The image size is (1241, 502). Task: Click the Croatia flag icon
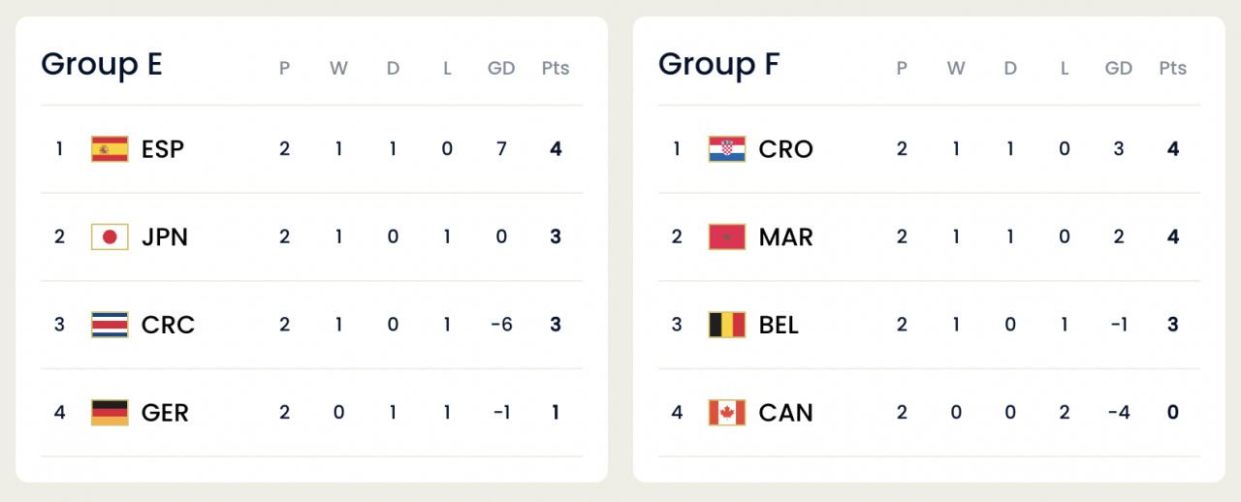(727, 149)
